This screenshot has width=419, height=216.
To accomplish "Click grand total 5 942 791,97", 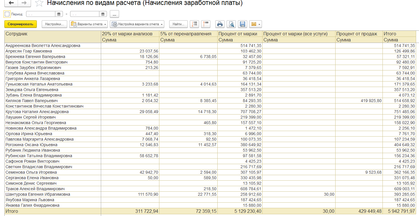I will tap(401, 211).
